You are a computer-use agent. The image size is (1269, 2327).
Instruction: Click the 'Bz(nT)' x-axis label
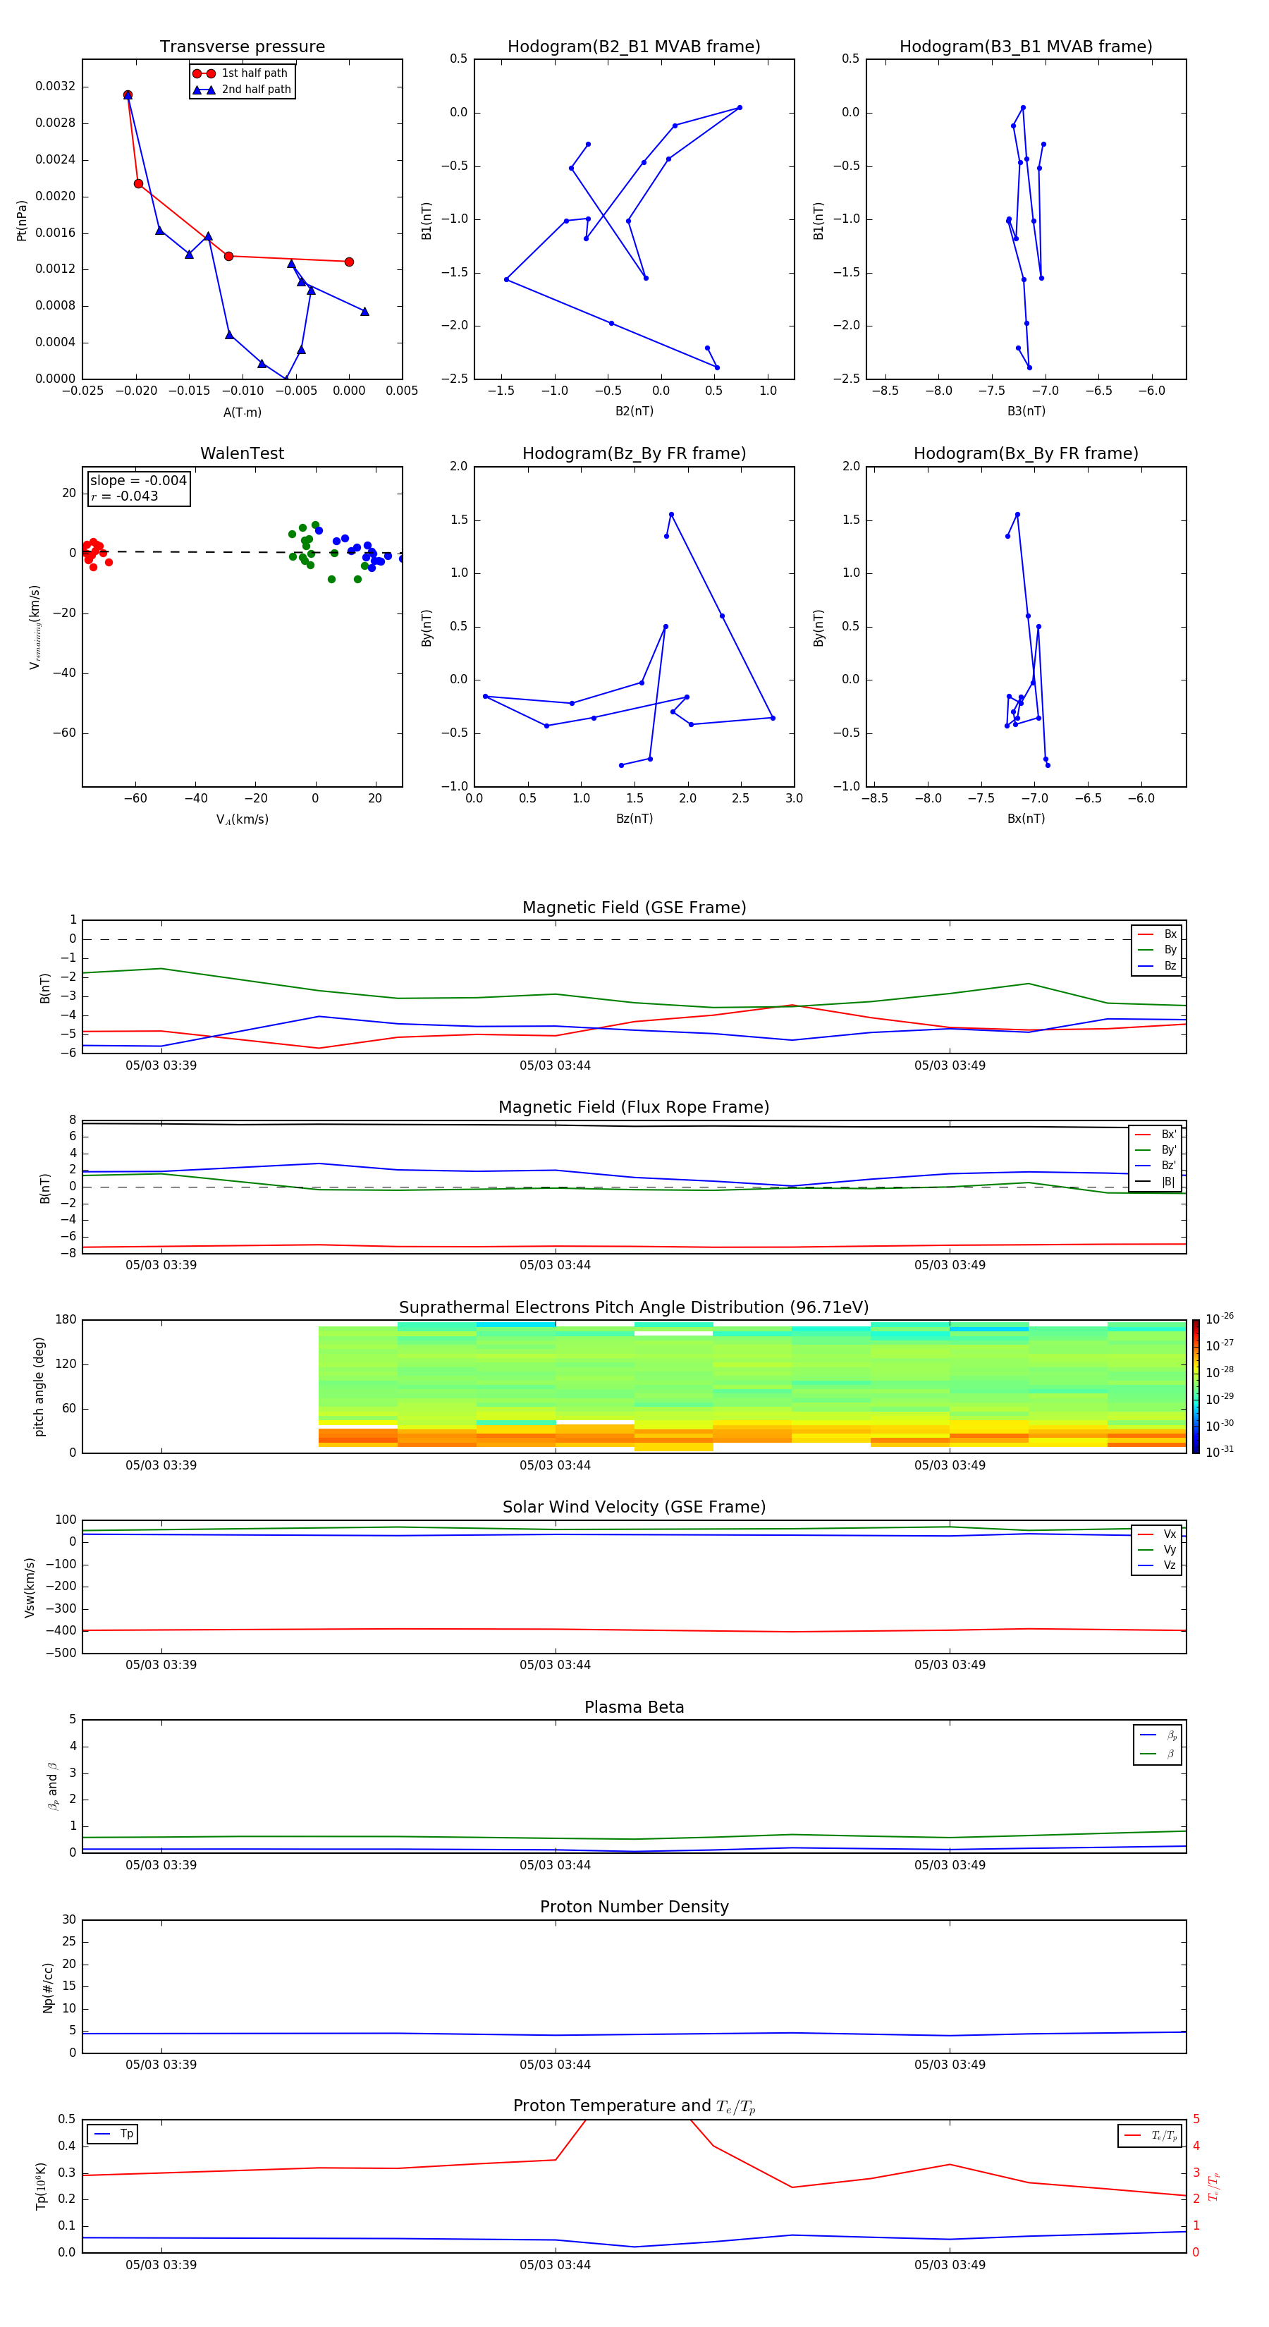coord(634,819)
